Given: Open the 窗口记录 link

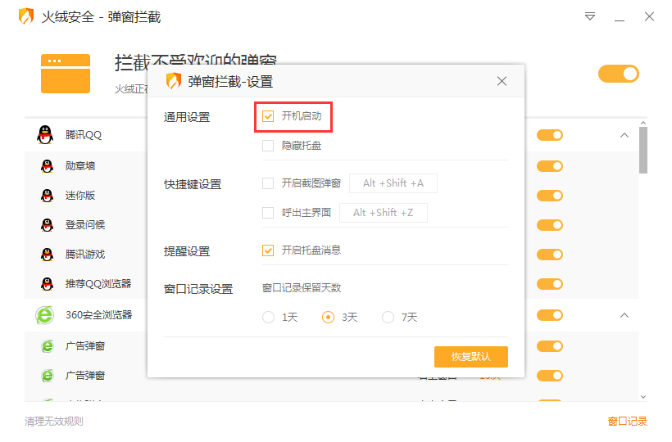Looking at the screenshot, I should (627, 422).
